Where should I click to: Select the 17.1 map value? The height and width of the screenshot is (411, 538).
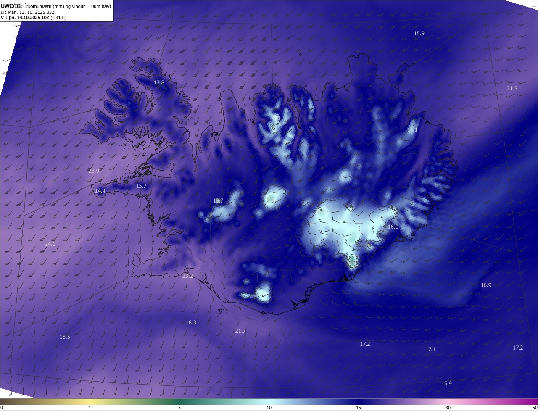430,349
